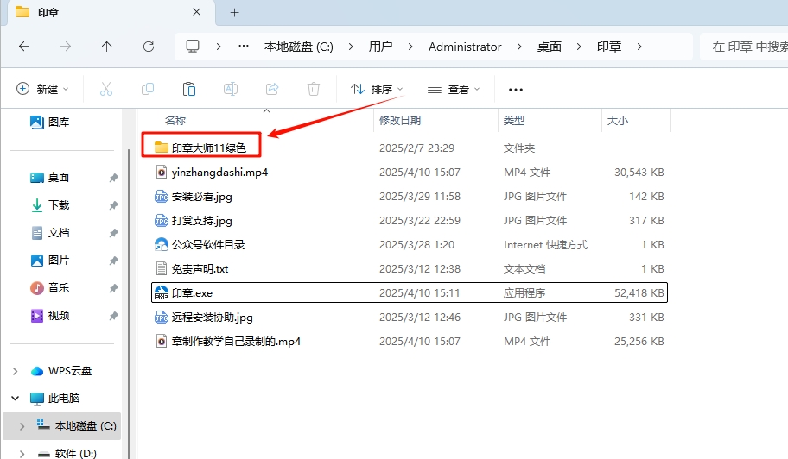The width and height of the screenshot is (788, 459).
Task: Unpin 图片 using its pin icon
Action: tap(113, 261)
